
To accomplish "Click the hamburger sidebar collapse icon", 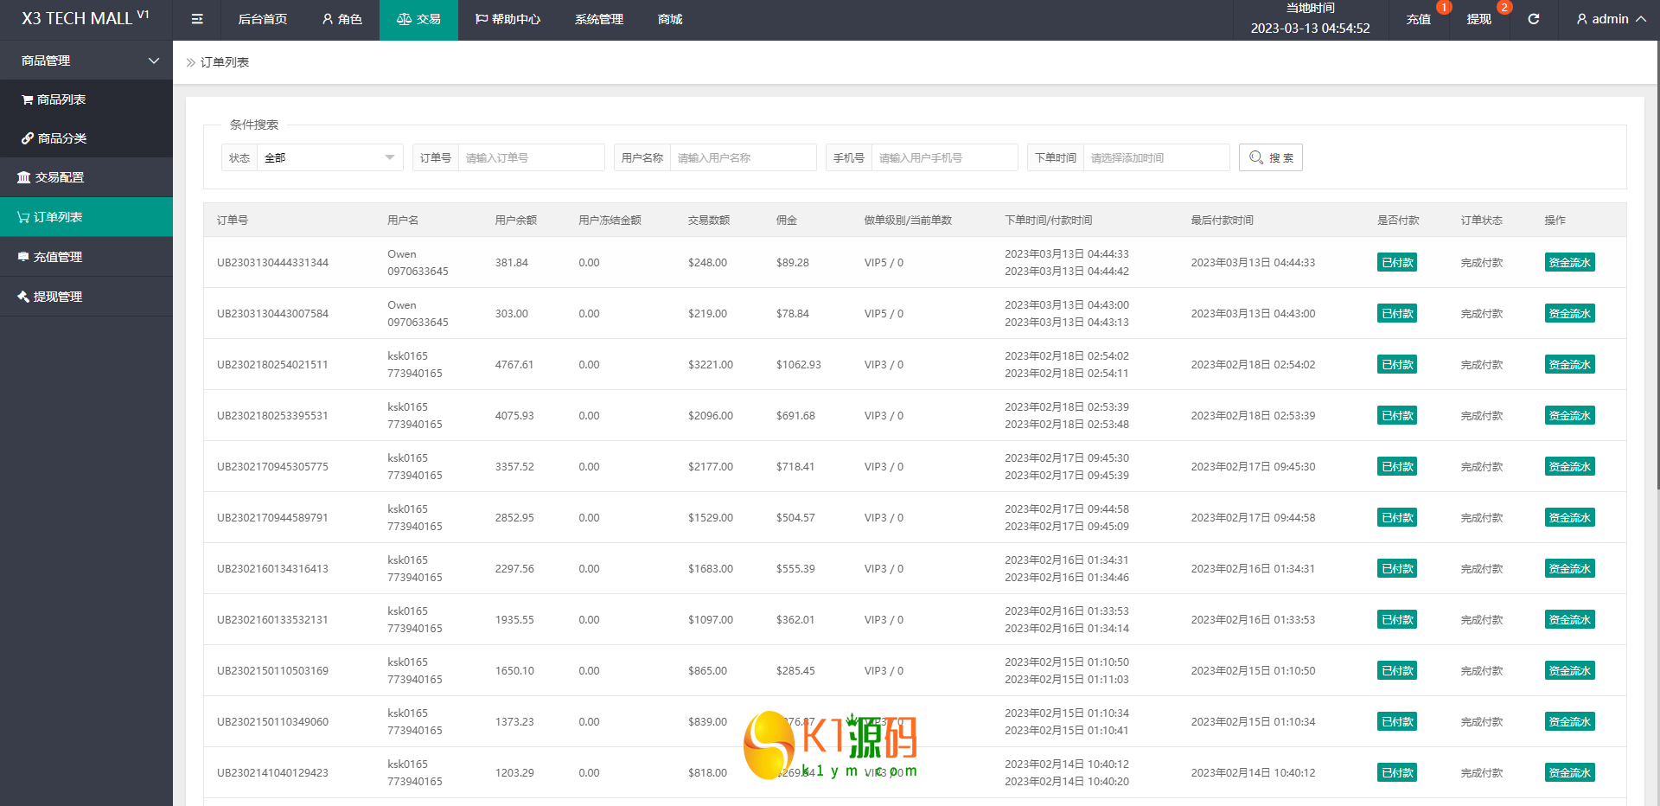I will click(x=197, y=19).
